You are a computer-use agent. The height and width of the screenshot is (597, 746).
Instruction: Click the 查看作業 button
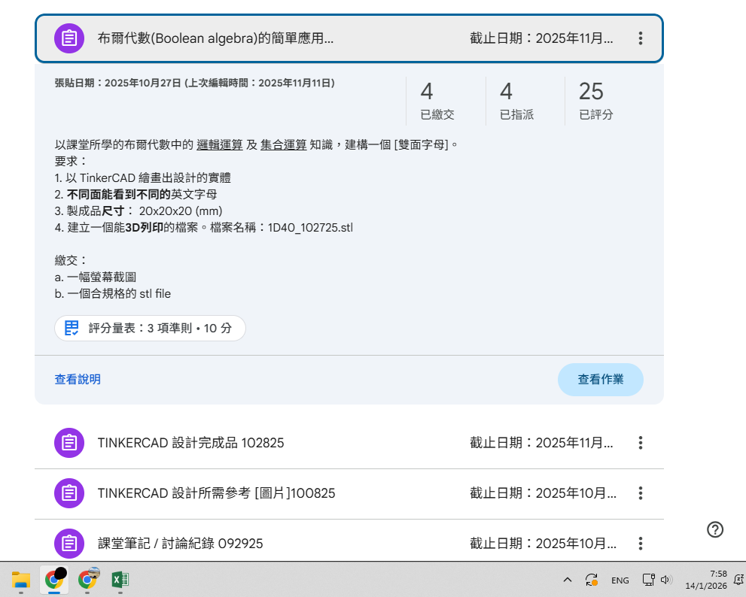600,380
